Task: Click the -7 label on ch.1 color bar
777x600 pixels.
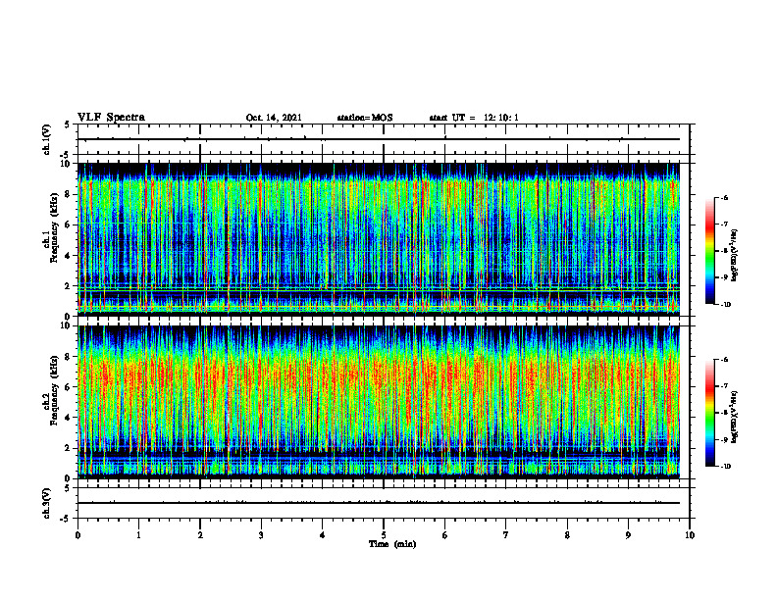Action: pos(724,225)
